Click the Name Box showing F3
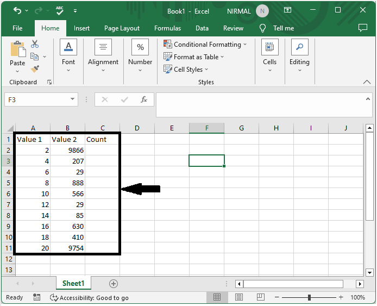Viewport: 377px width, 306px height. tap(36, 99)
